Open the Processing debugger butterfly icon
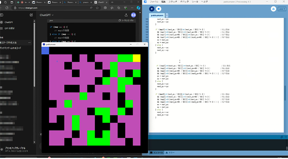 [274, 9]
